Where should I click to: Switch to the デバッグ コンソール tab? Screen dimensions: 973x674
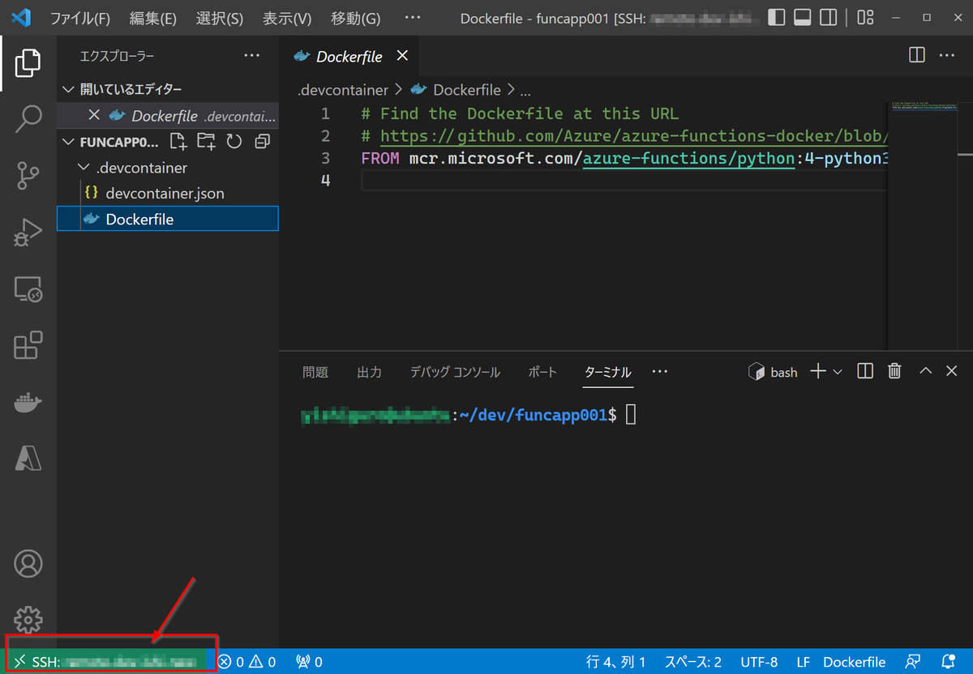pyautogui.click(x=455, y=372)
